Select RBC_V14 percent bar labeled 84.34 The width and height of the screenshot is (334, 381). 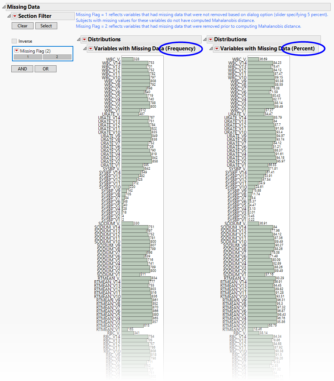260,336
